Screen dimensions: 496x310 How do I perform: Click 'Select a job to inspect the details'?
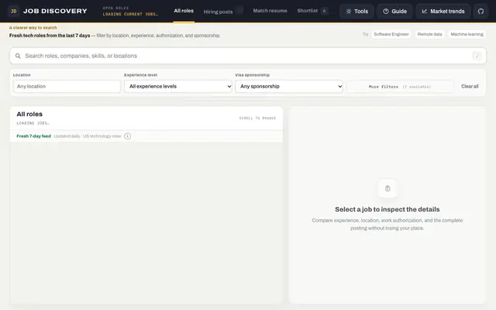pyautogui.click(x=387, y=209)
